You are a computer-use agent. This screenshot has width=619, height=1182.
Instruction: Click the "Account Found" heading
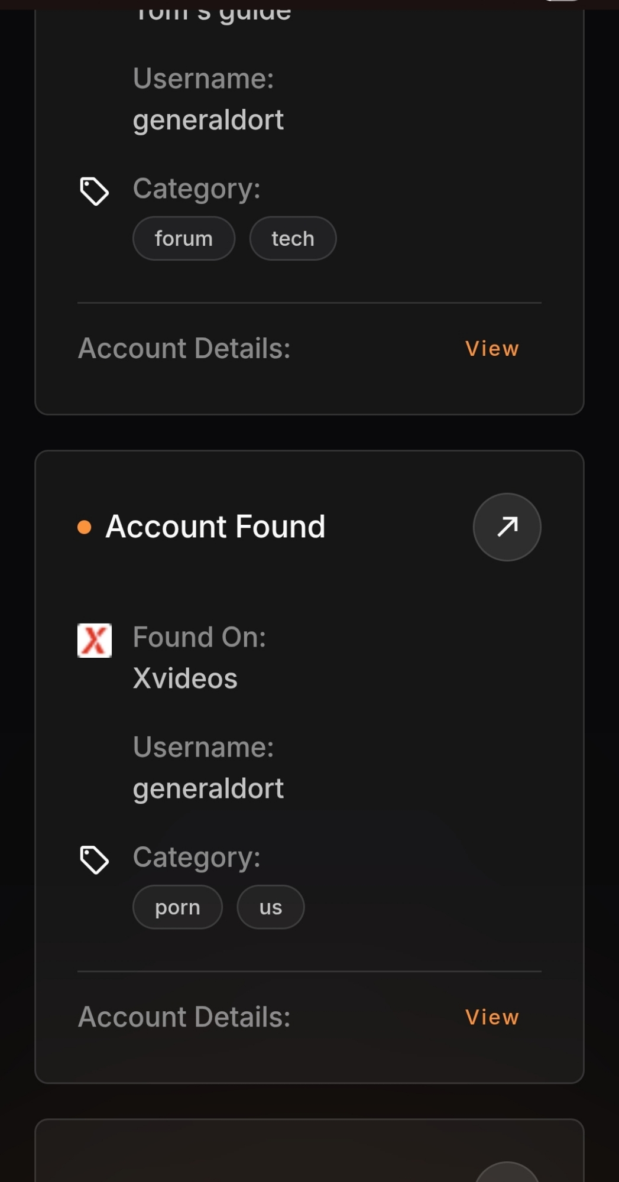tap(215, 527)
